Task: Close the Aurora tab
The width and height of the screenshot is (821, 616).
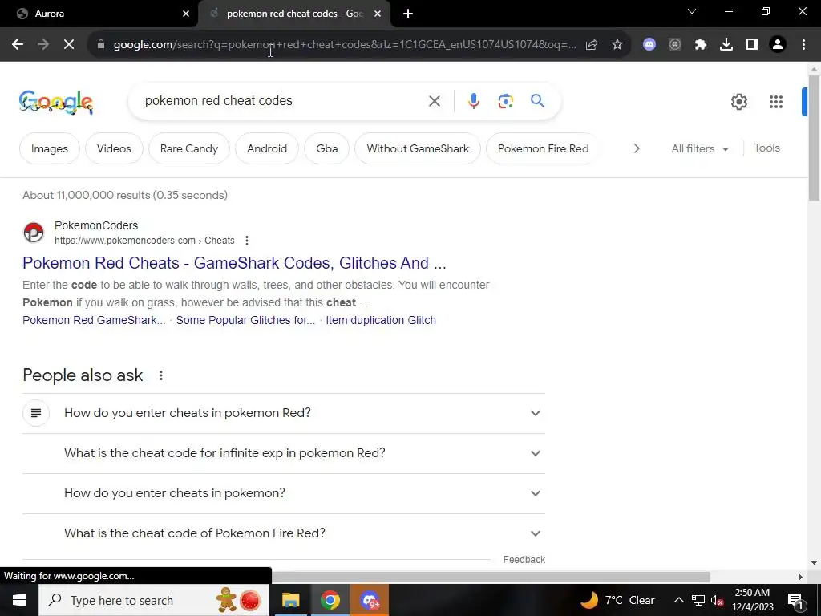Action: click(x=186, y=14)
